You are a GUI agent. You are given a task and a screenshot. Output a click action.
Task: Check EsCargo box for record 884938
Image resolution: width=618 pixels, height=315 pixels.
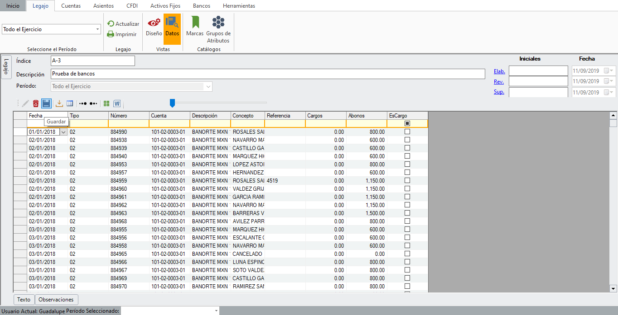pyautogui.click(x=407, y=140)
